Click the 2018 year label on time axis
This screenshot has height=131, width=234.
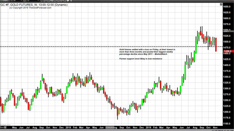68,128
